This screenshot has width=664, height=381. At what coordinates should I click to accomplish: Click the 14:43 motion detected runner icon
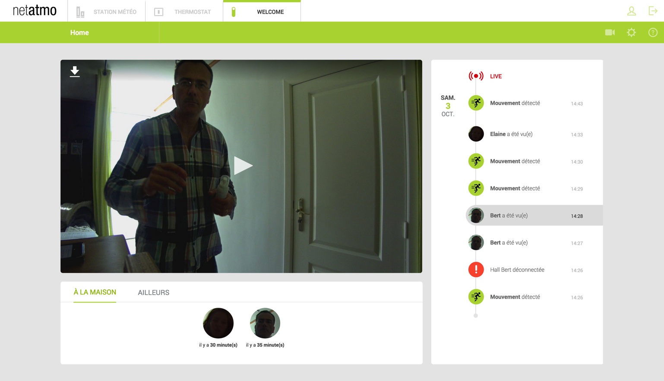coord(476,103)
